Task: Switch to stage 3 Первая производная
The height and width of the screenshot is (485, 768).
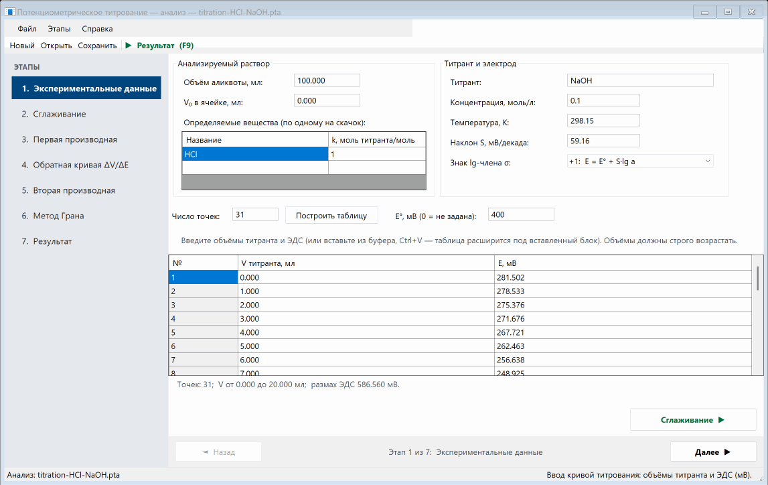Action: [86, 139]
